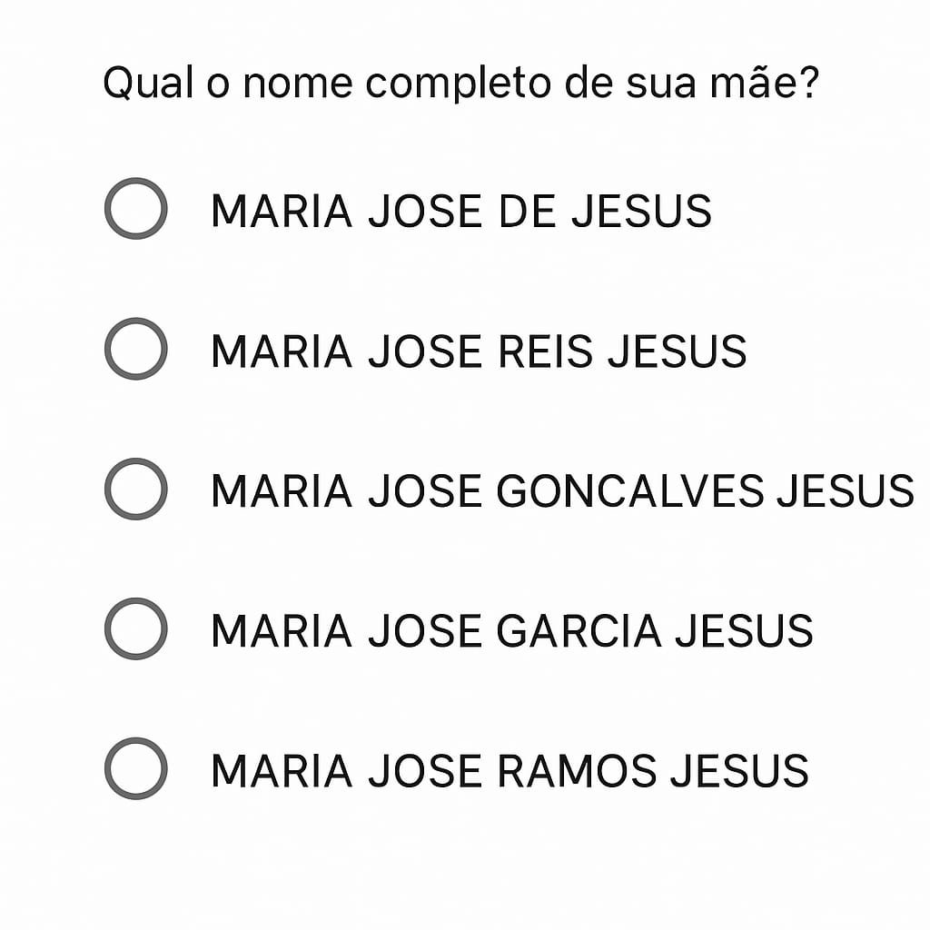
Task: Select the second answer option's circle
Action: (x=135, y=349)
